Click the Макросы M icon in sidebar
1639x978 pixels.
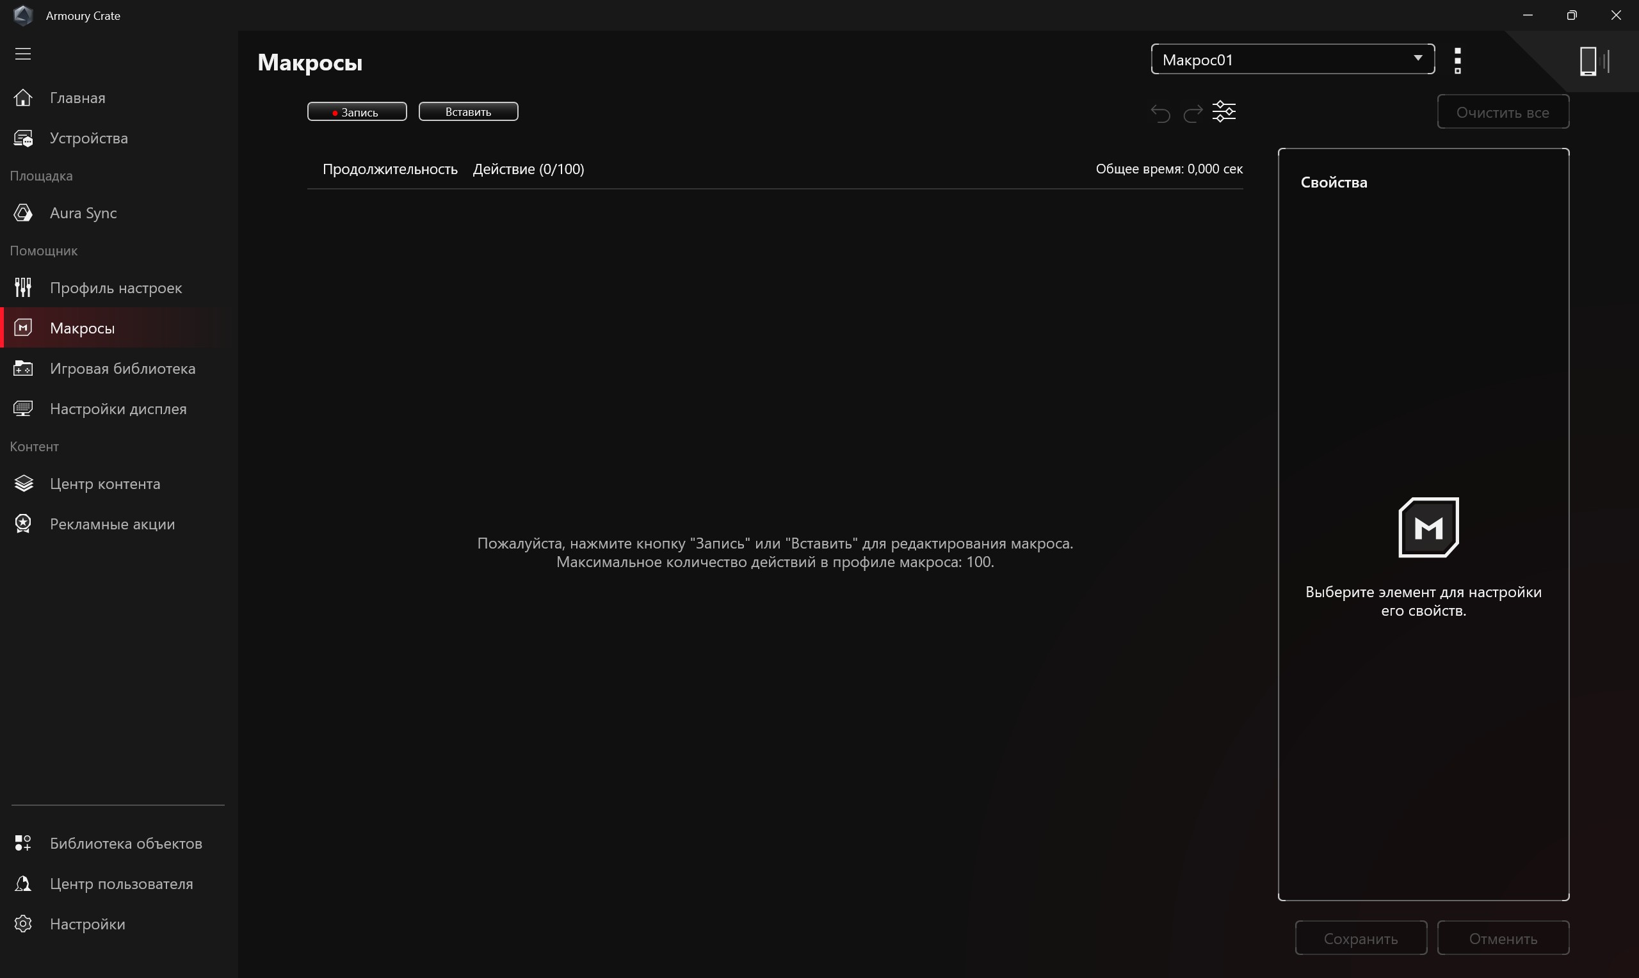tap(23, 328)
